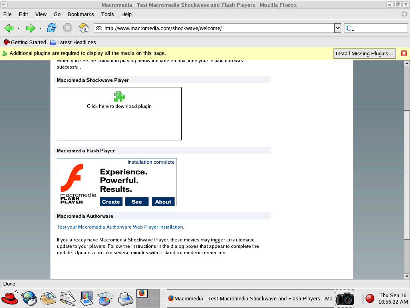The width and height of the screenshot is (410, 308).
Task: Open the View menu
Action: pos(41,14)
